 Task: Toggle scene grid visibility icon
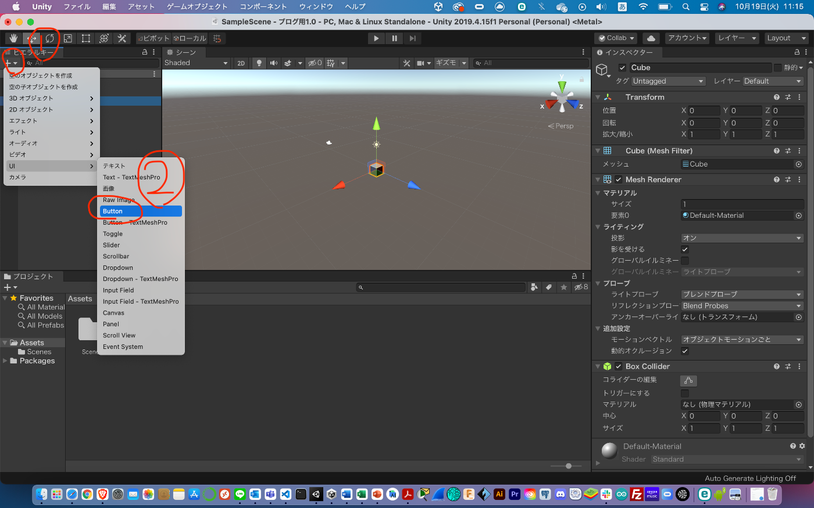coord(330,63)
